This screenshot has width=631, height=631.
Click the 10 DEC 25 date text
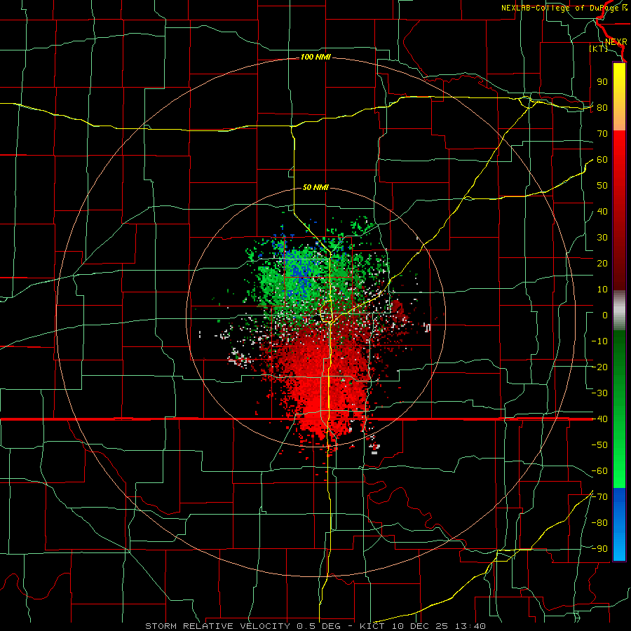(x=420, y=626)
